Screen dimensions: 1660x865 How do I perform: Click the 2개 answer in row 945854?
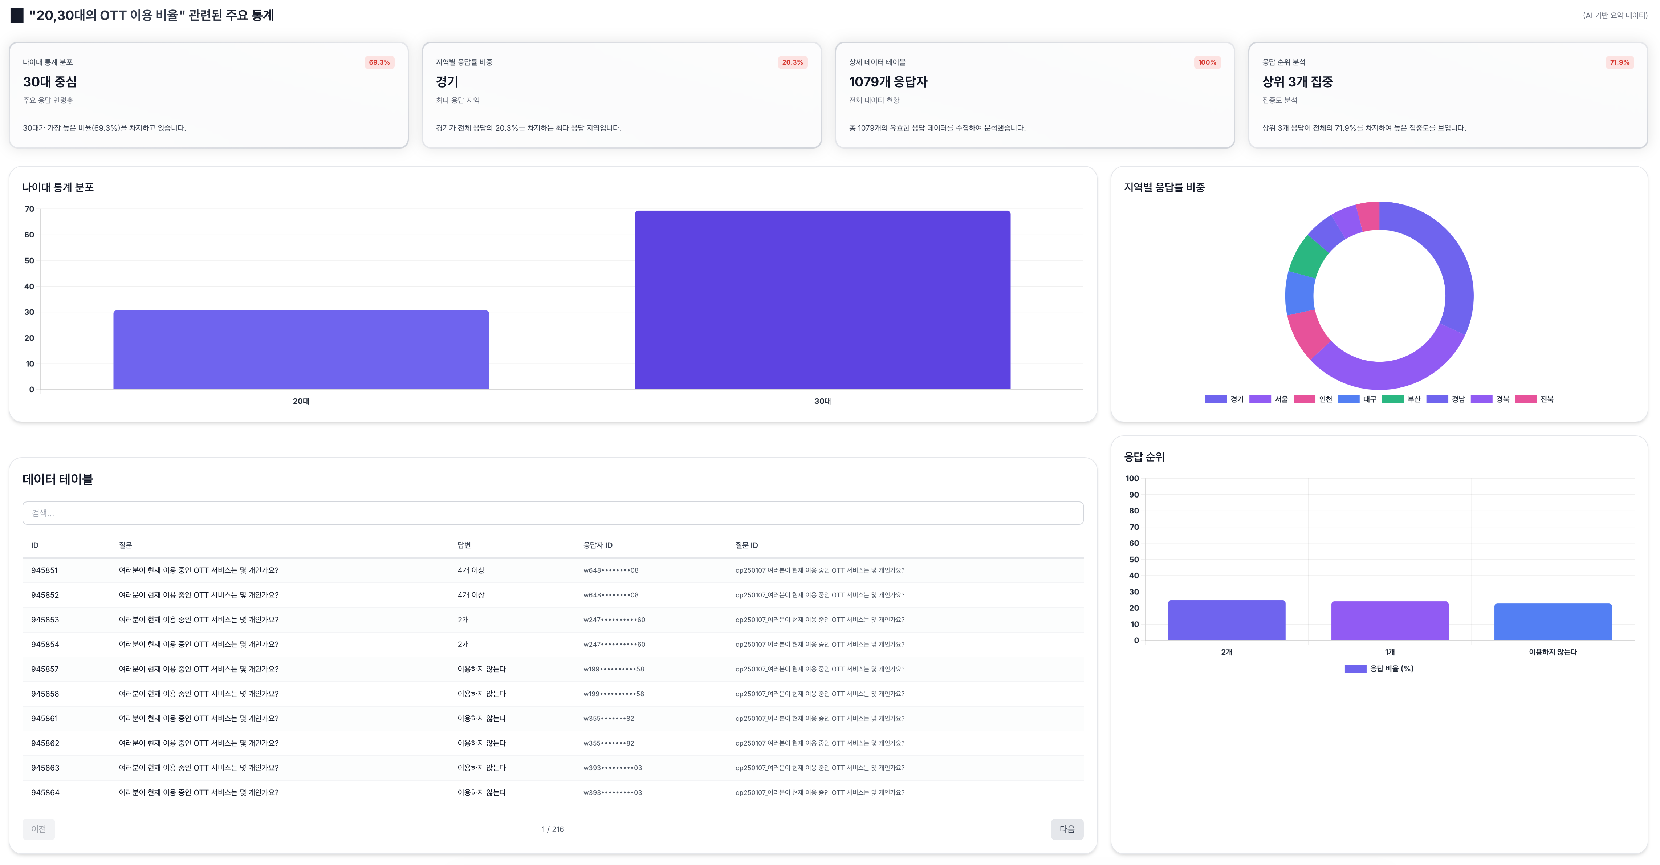[x=463, y=645]
